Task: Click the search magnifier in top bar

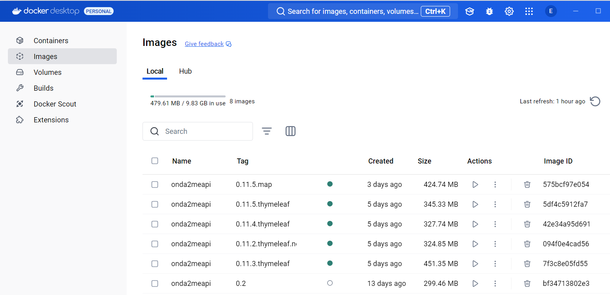Action: (281, 11)
